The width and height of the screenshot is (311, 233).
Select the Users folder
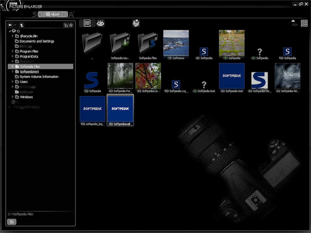coord(24,82)
